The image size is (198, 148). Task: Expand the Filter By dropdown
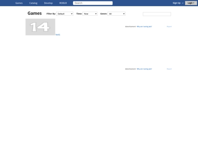[x=65, y=14]
